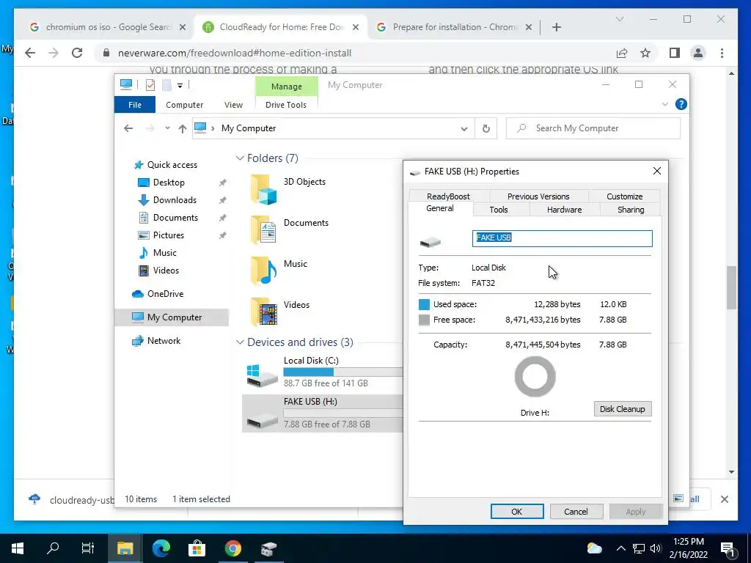Select Network in navigation pane
The image size is (751, 563).
[x=164, y=341]
